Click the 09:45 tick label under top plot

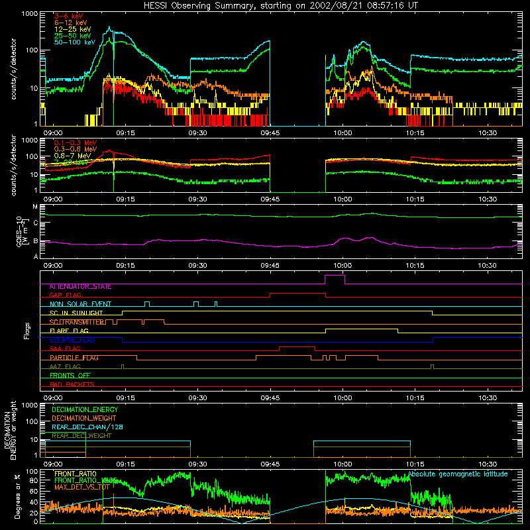click(x=270, y=133)
